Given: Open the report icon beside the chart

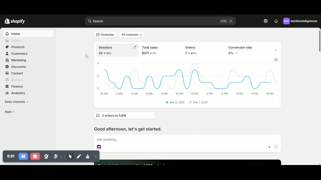Looking at the screenshot, I should pyautogui.click(x=276, y=60).
